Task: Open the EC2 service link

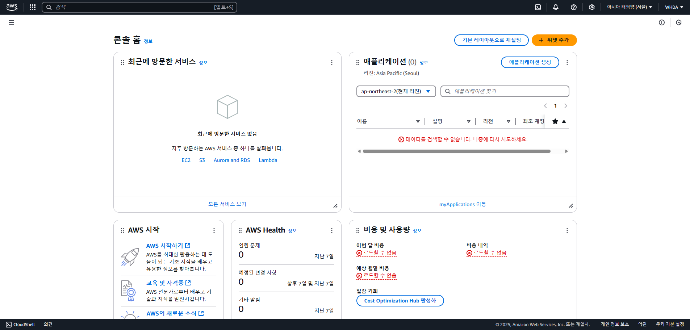Action: (x=186, y=160)
